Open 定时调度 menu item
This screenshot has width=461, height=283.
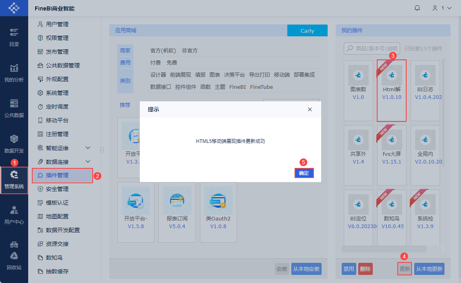[x=57, y=107]
